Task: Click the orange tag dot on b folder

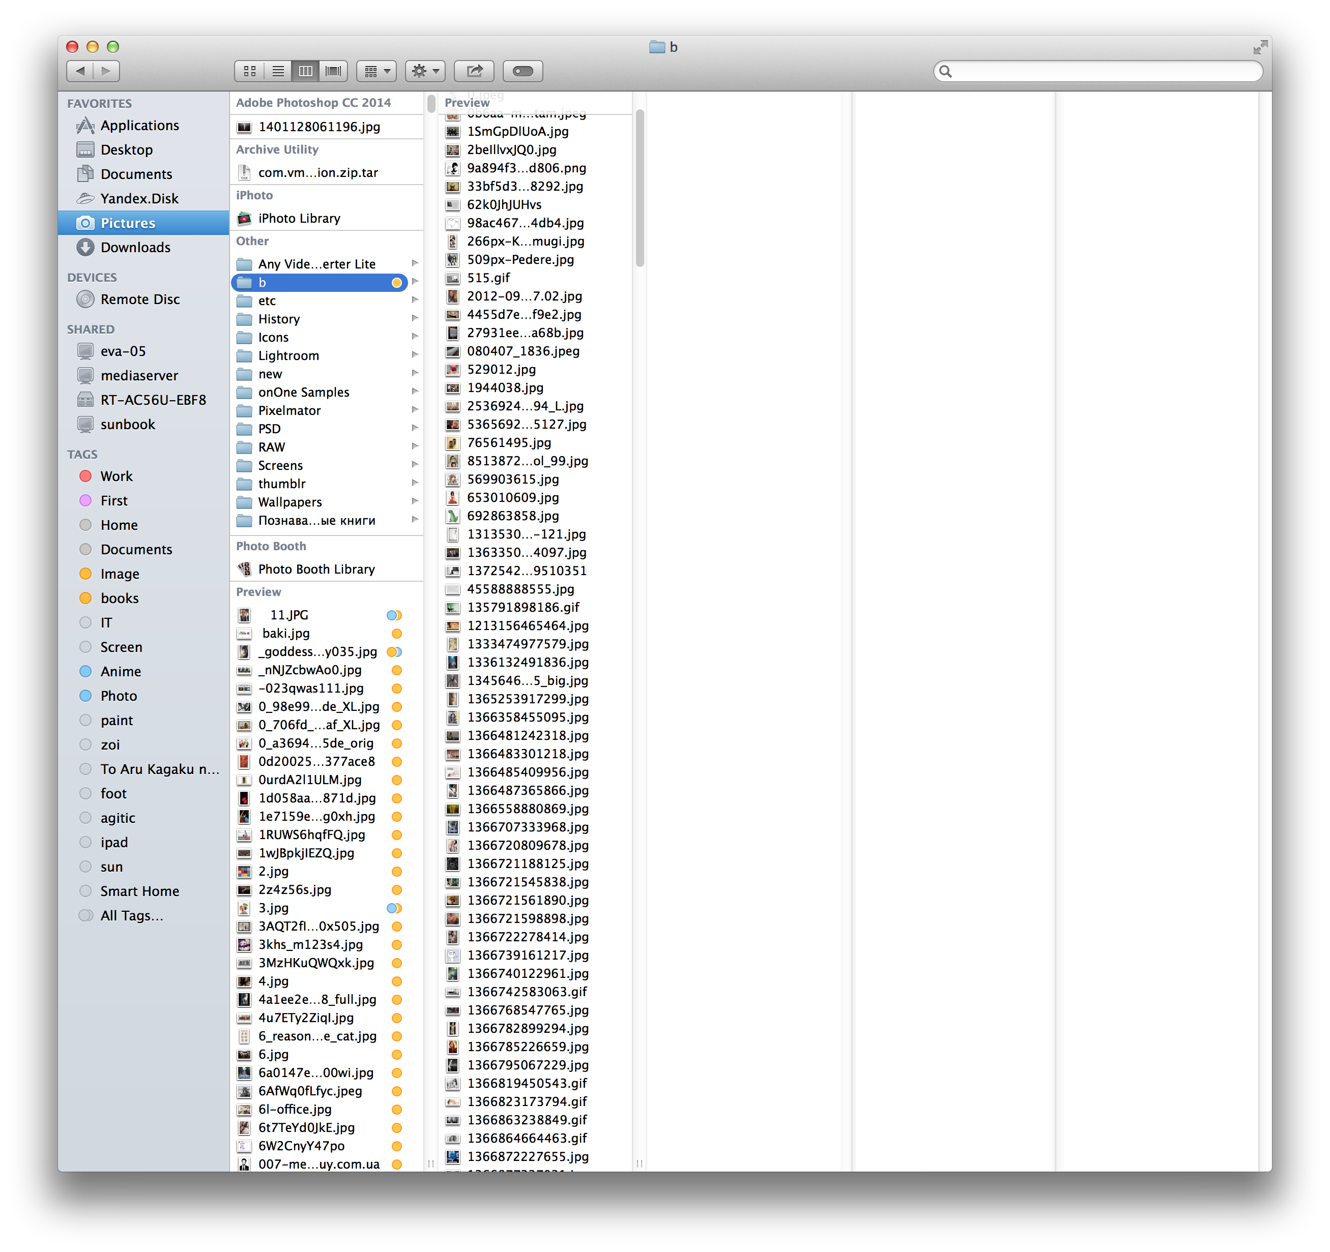Action: click(397, 283)
